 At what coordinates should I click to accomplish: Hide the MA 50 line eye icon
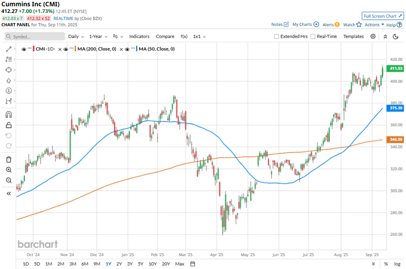[x=127, y=49]
